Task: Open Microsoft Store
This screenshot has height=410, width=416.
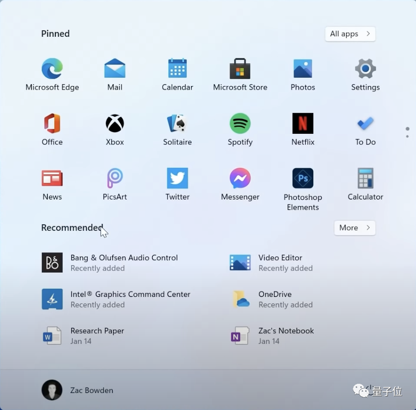Action: 240,74
